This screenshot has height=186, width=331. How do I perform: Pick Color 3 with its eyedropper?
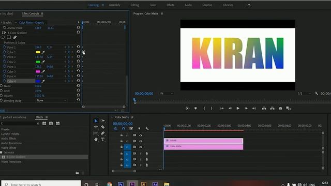tap(43, 71)
